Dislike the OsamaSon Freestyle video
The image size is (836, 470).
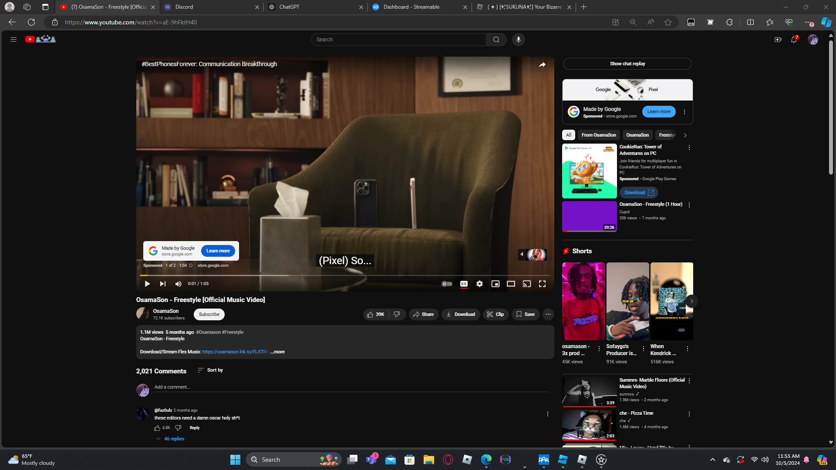point(397,314)
